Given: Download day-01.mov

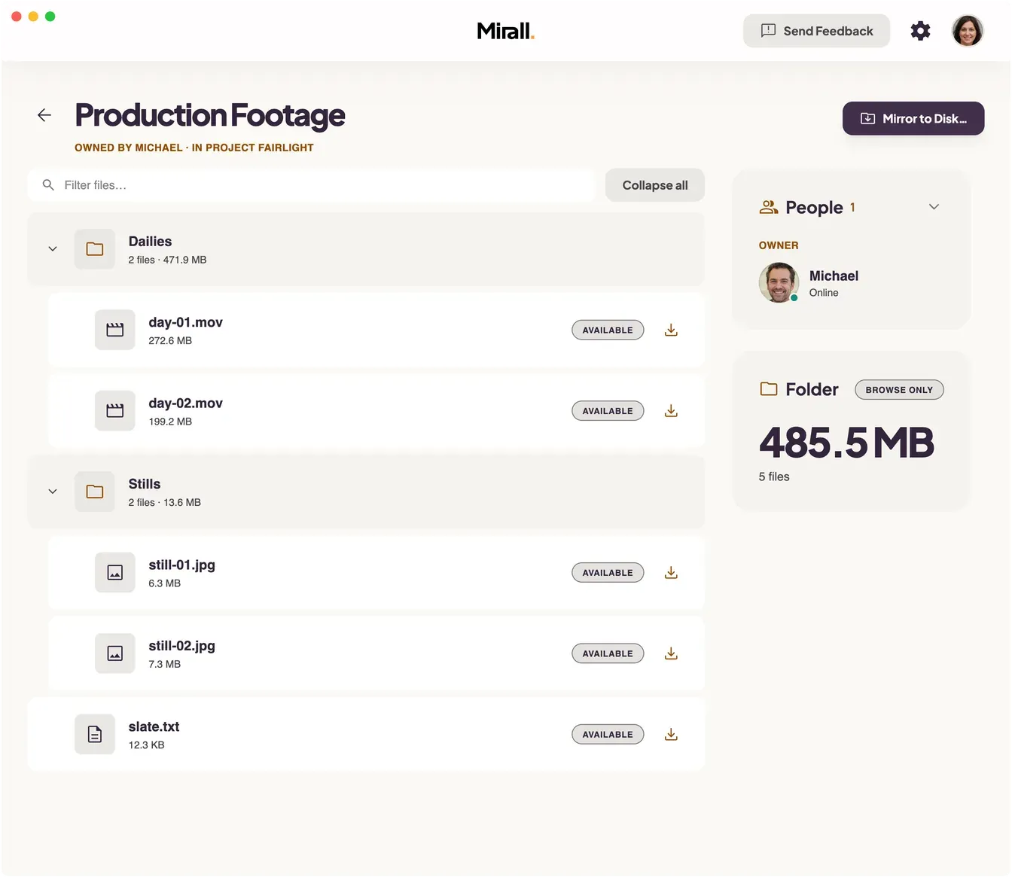Looking at the screenshot, I should 671,330.
